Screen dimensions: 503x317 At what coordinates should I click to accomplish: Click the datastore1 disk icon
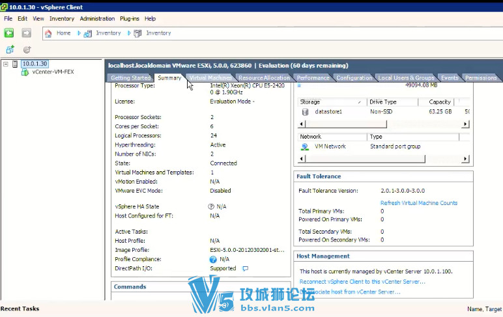coord(305,112)
